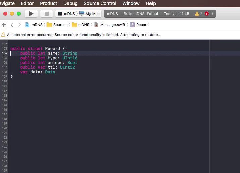Click Build mDNS: Failed status text

click(x=141, y=14)
